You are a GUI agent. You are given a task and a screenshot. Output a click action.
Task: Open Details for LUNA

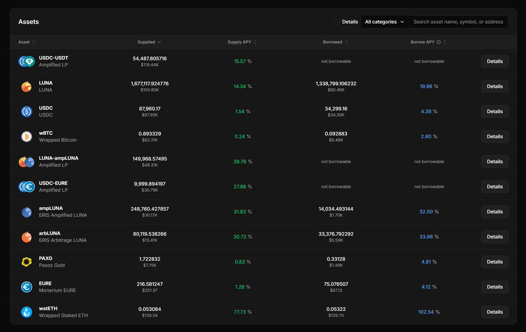pos(494,86)
